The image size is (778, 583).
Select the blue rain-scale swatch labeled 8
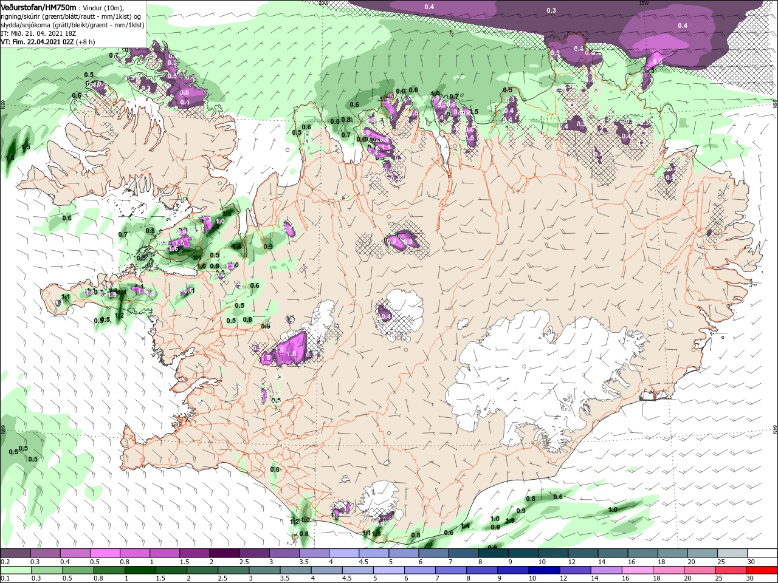click(x=482, y=570)
